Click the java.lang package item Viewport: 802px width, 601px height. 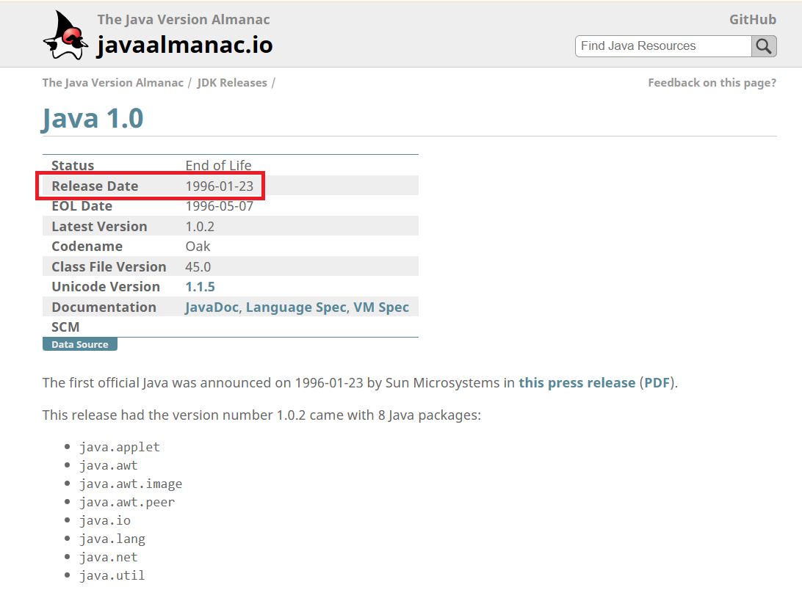tap(112, 539)
